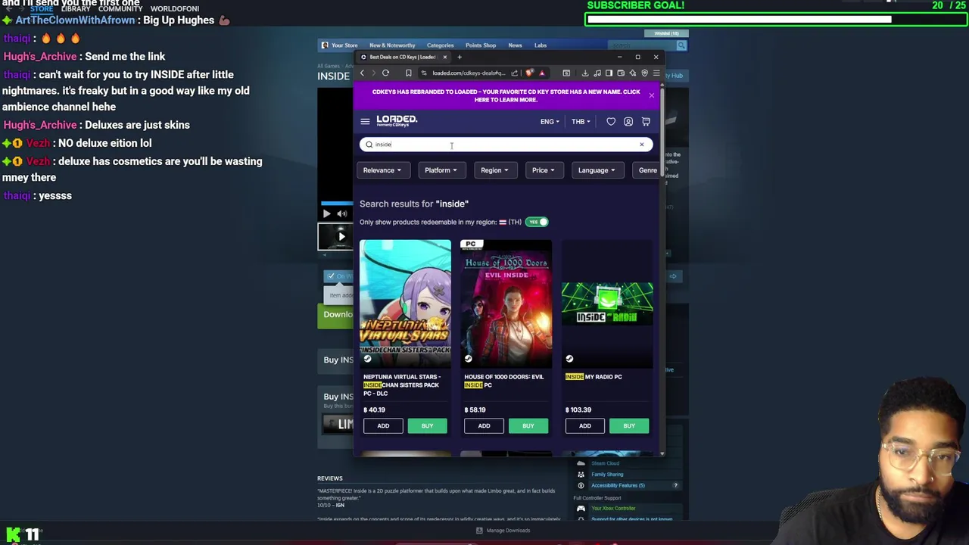The width and height of the screenshot is (969, 545).
Task: Bookmark this page in browser toolbar
Action: [408, 73]
